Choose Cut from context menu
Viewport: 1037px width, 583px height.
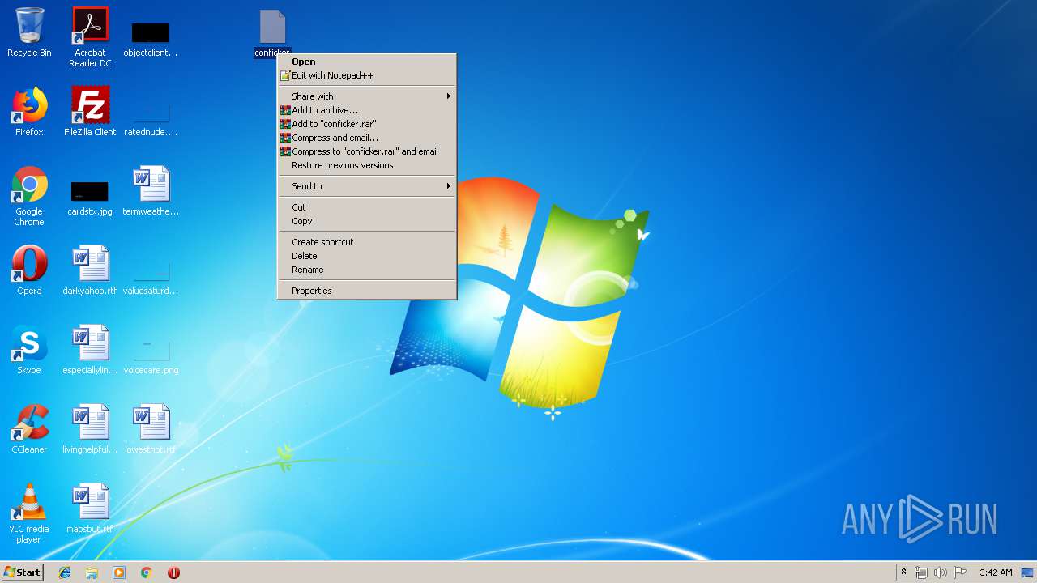(x=367, y=207)
